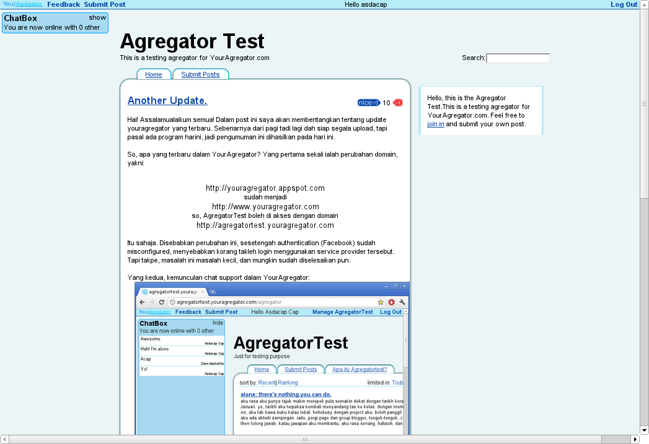This screenshot has height=444, width=649.
Task: Open the Feedback link in top bar
Action: tap(63, 4)
